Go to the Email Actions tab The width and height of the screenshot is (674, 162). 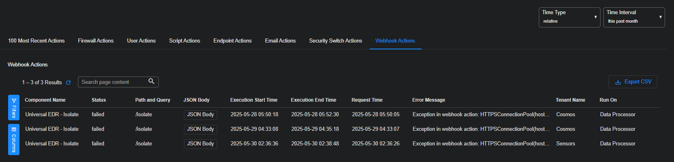tap(280, 41)
